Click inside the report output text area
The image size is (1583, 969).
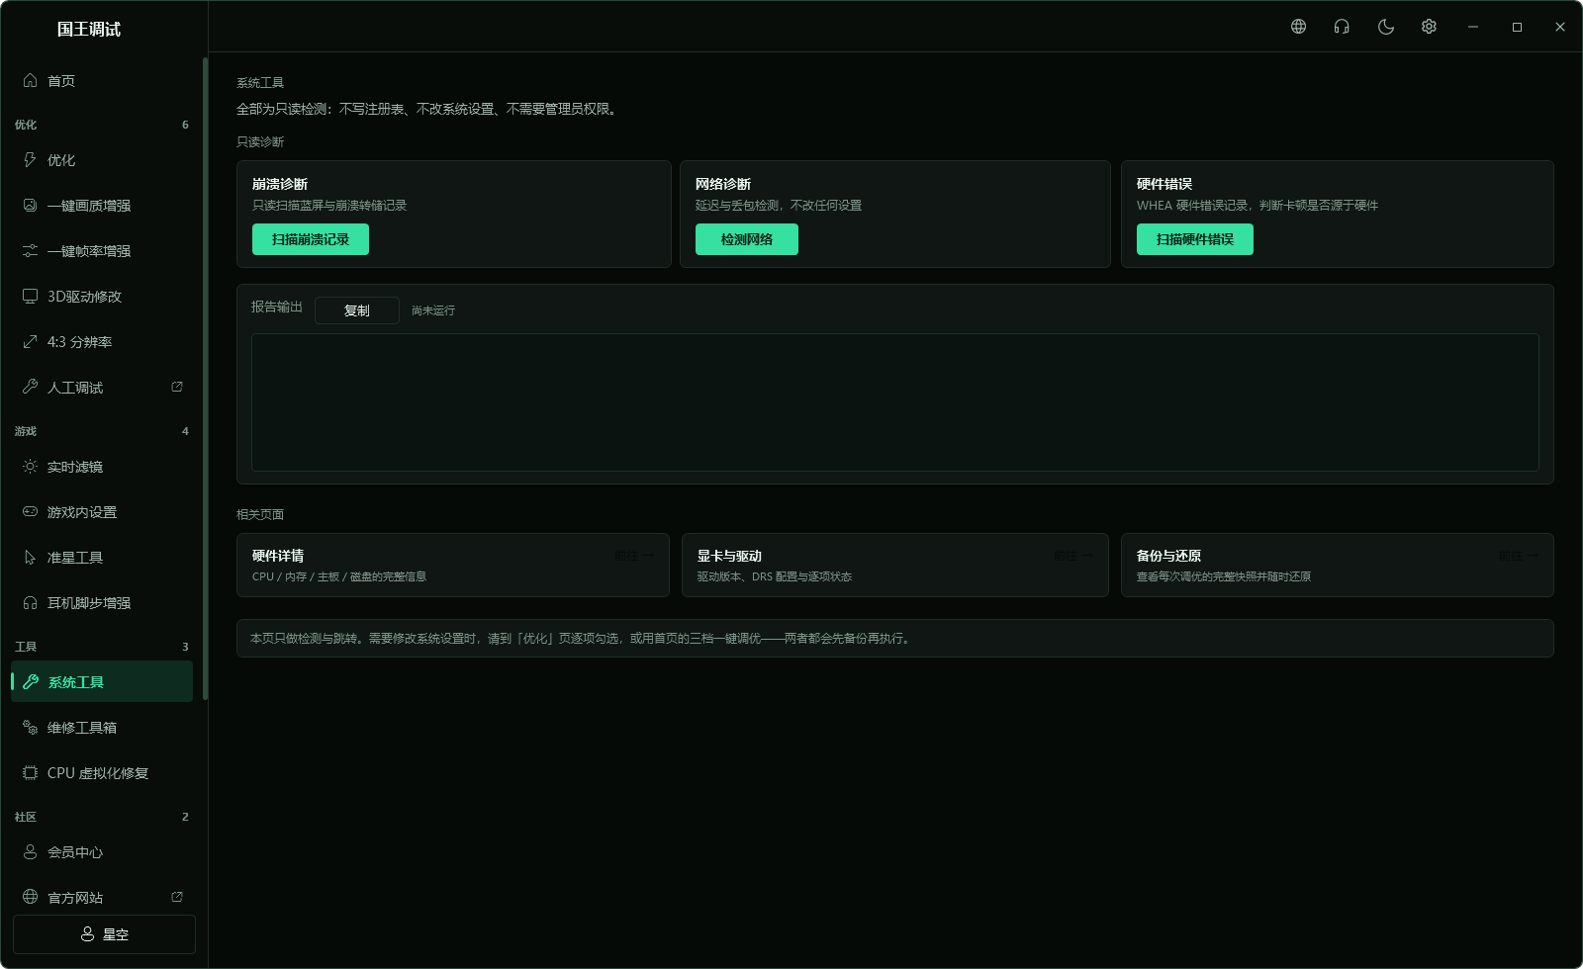click(895, 402)
